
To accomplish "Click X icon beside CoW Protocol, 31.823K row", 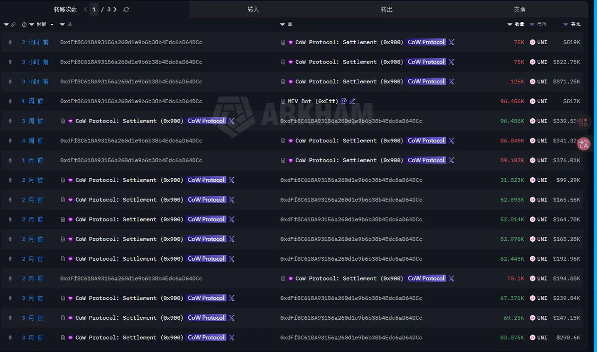I will click(x=231, y=180).
